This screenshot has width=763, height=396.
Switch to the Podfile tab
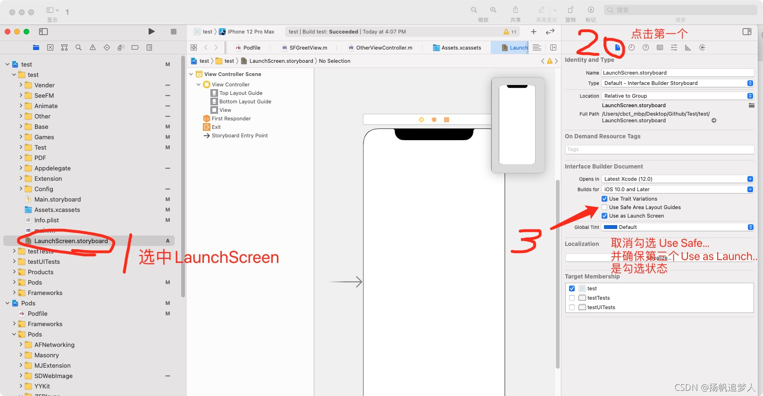pos(248,48)
